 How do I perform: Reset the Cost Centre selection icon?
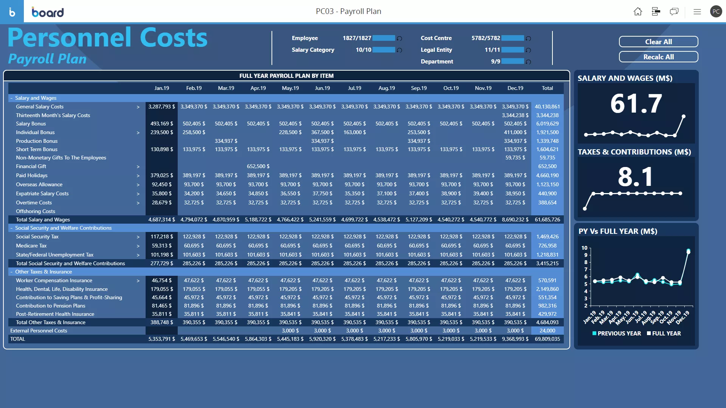click(x=529, y=39)
